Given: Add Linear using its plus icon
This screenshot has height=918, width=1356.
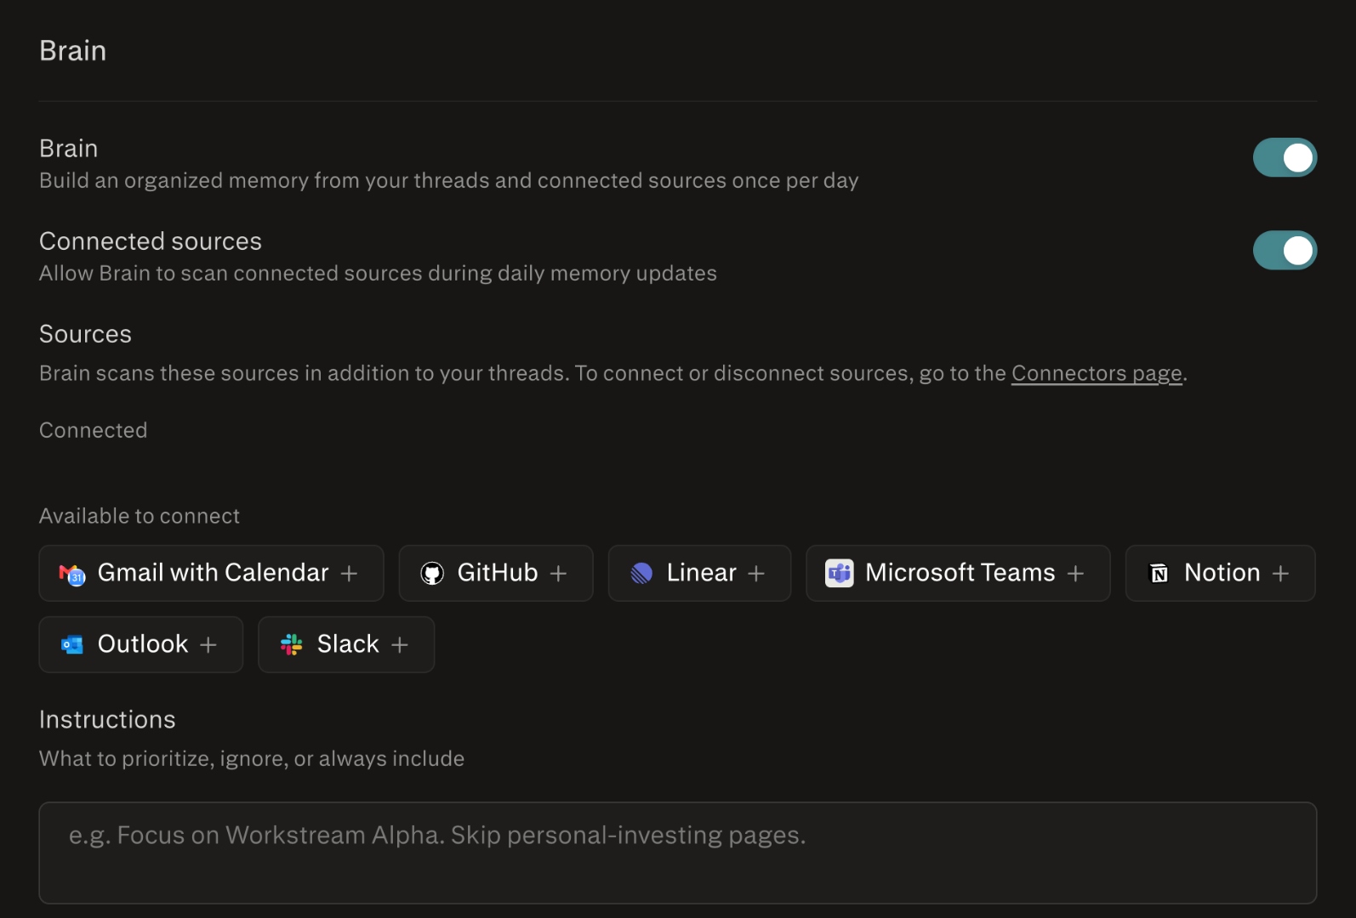Looking at the screenshot, I should [x=756, y=574].
